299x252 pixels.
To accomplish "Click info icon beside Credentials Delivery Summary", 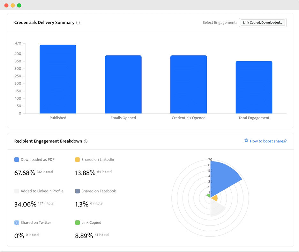I will coord(78,23).
